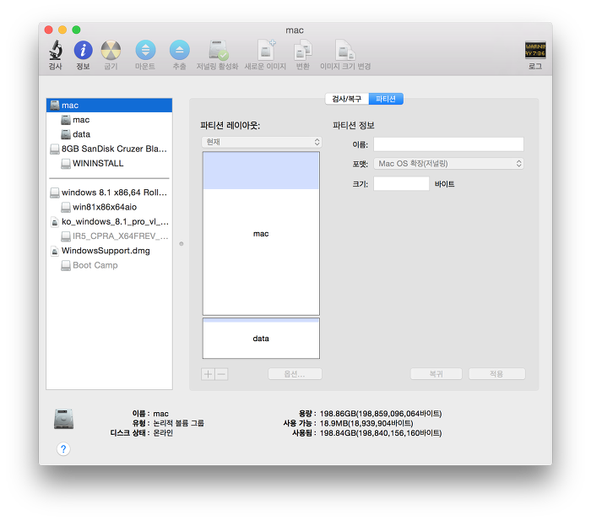This screenshot has width=591, height=521.
Task: Click the 저널링 활성화 toolbar icon
Action: pos(218,50)
